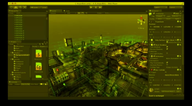
Task: Toggle scene audio speaker icon
Action: (86, 13)
